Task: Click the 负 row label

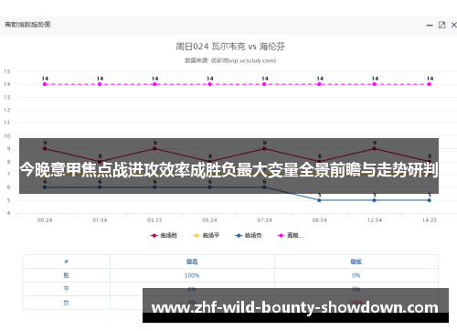Action: tap(66, 303)
